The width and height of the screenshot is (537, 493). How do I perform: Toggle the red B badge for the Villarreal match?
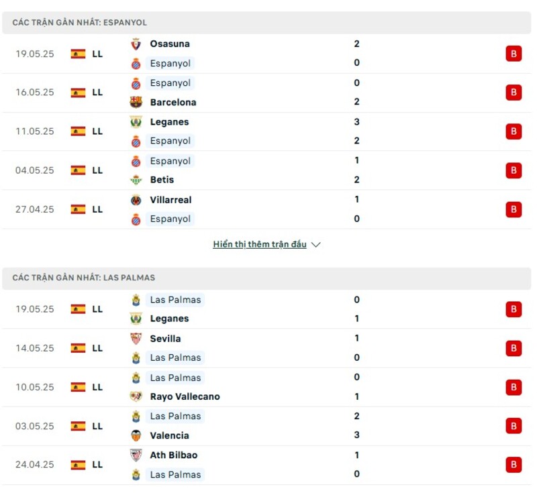tap(514, 209)
